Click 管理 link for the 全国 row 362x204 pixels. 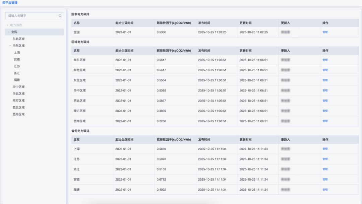click(325, 32)
